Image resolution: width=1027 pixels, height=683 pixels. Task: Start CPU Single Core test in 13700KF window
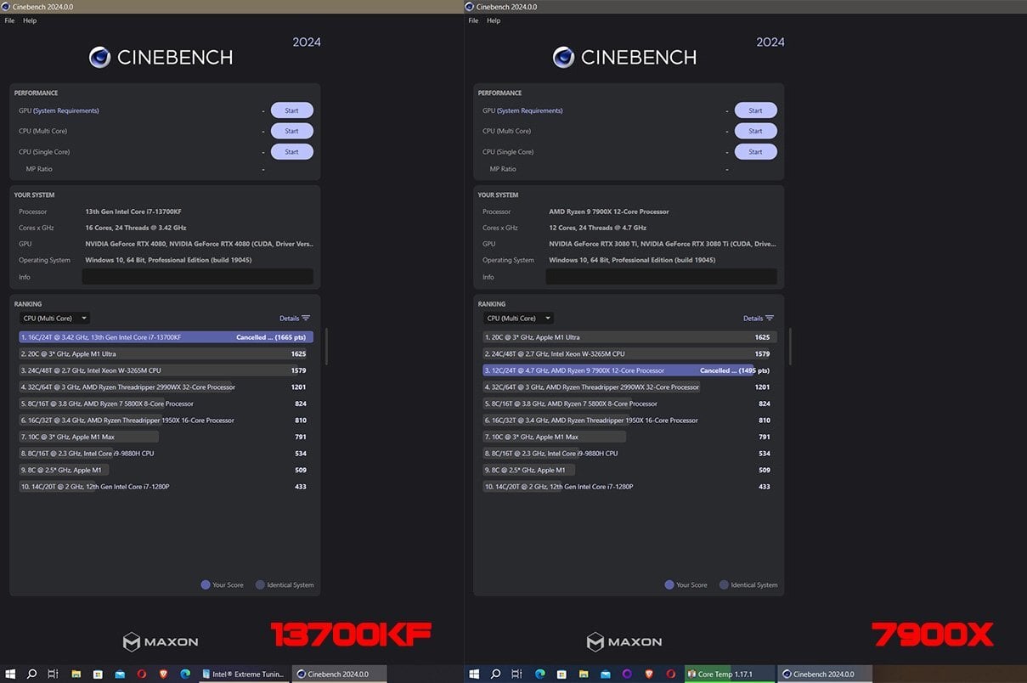[x=291, y=152]
